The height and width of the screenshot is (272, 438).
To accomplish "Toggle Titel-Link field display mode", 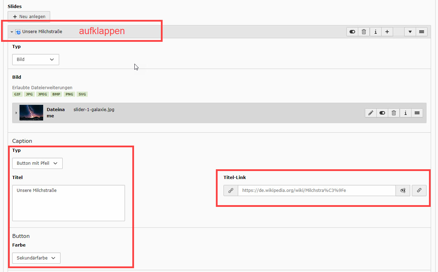I will [403, 191].
